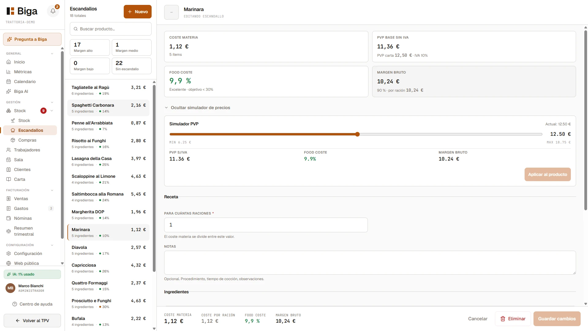
Task: Collapse the Configuración section
Action: [x=52, y=245]
